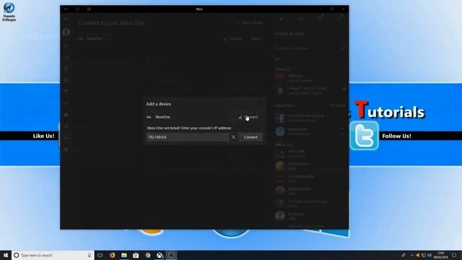Viewport: 462px width, 260px height.
Task: Open File Explorer from the taskbar
Action: point(124,255)
